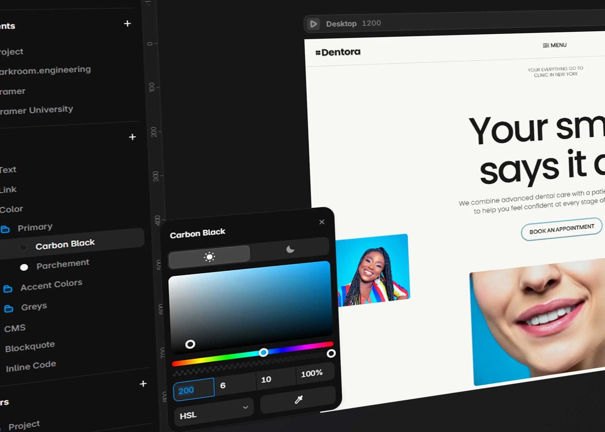Click the color area picker handle
This screenshot has height=432, width=605.
190,344
